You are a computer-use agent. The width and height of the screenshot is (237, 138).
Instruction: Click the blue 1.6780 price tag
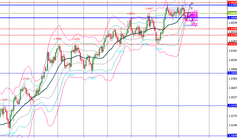click(232, 5)
